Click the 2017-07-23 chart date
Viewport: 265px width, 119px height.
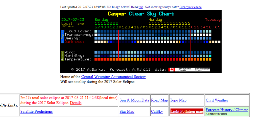73,20
